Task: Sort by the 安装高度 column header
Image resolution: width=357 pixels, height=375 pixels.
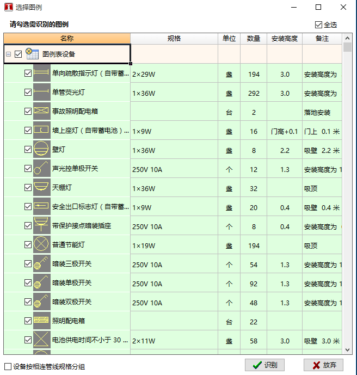Action: point(284,39)
